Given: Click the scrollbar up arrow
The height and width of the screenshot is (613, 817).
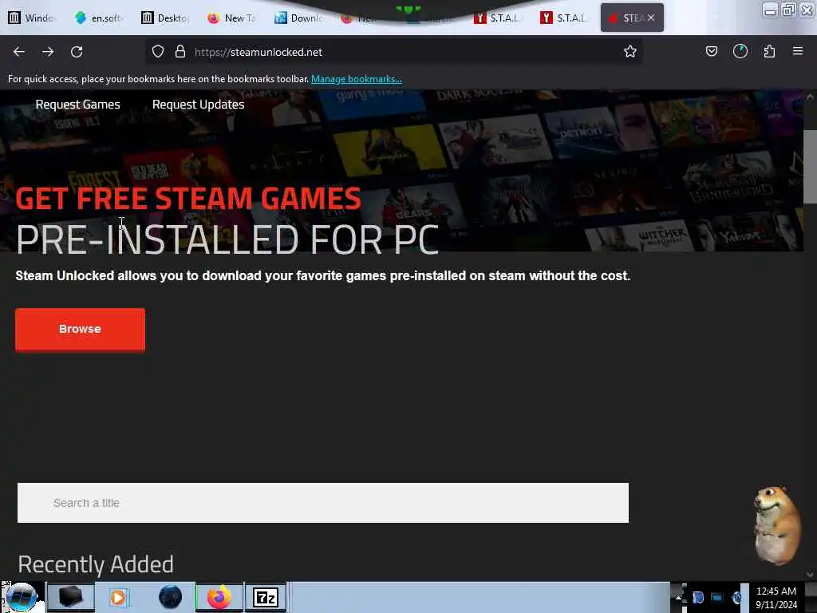Looking at the screenshot, I should coord(810,97).
